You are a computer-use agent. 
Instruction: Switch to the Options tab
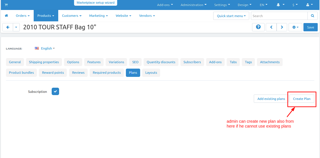click(x=73, y=62)
